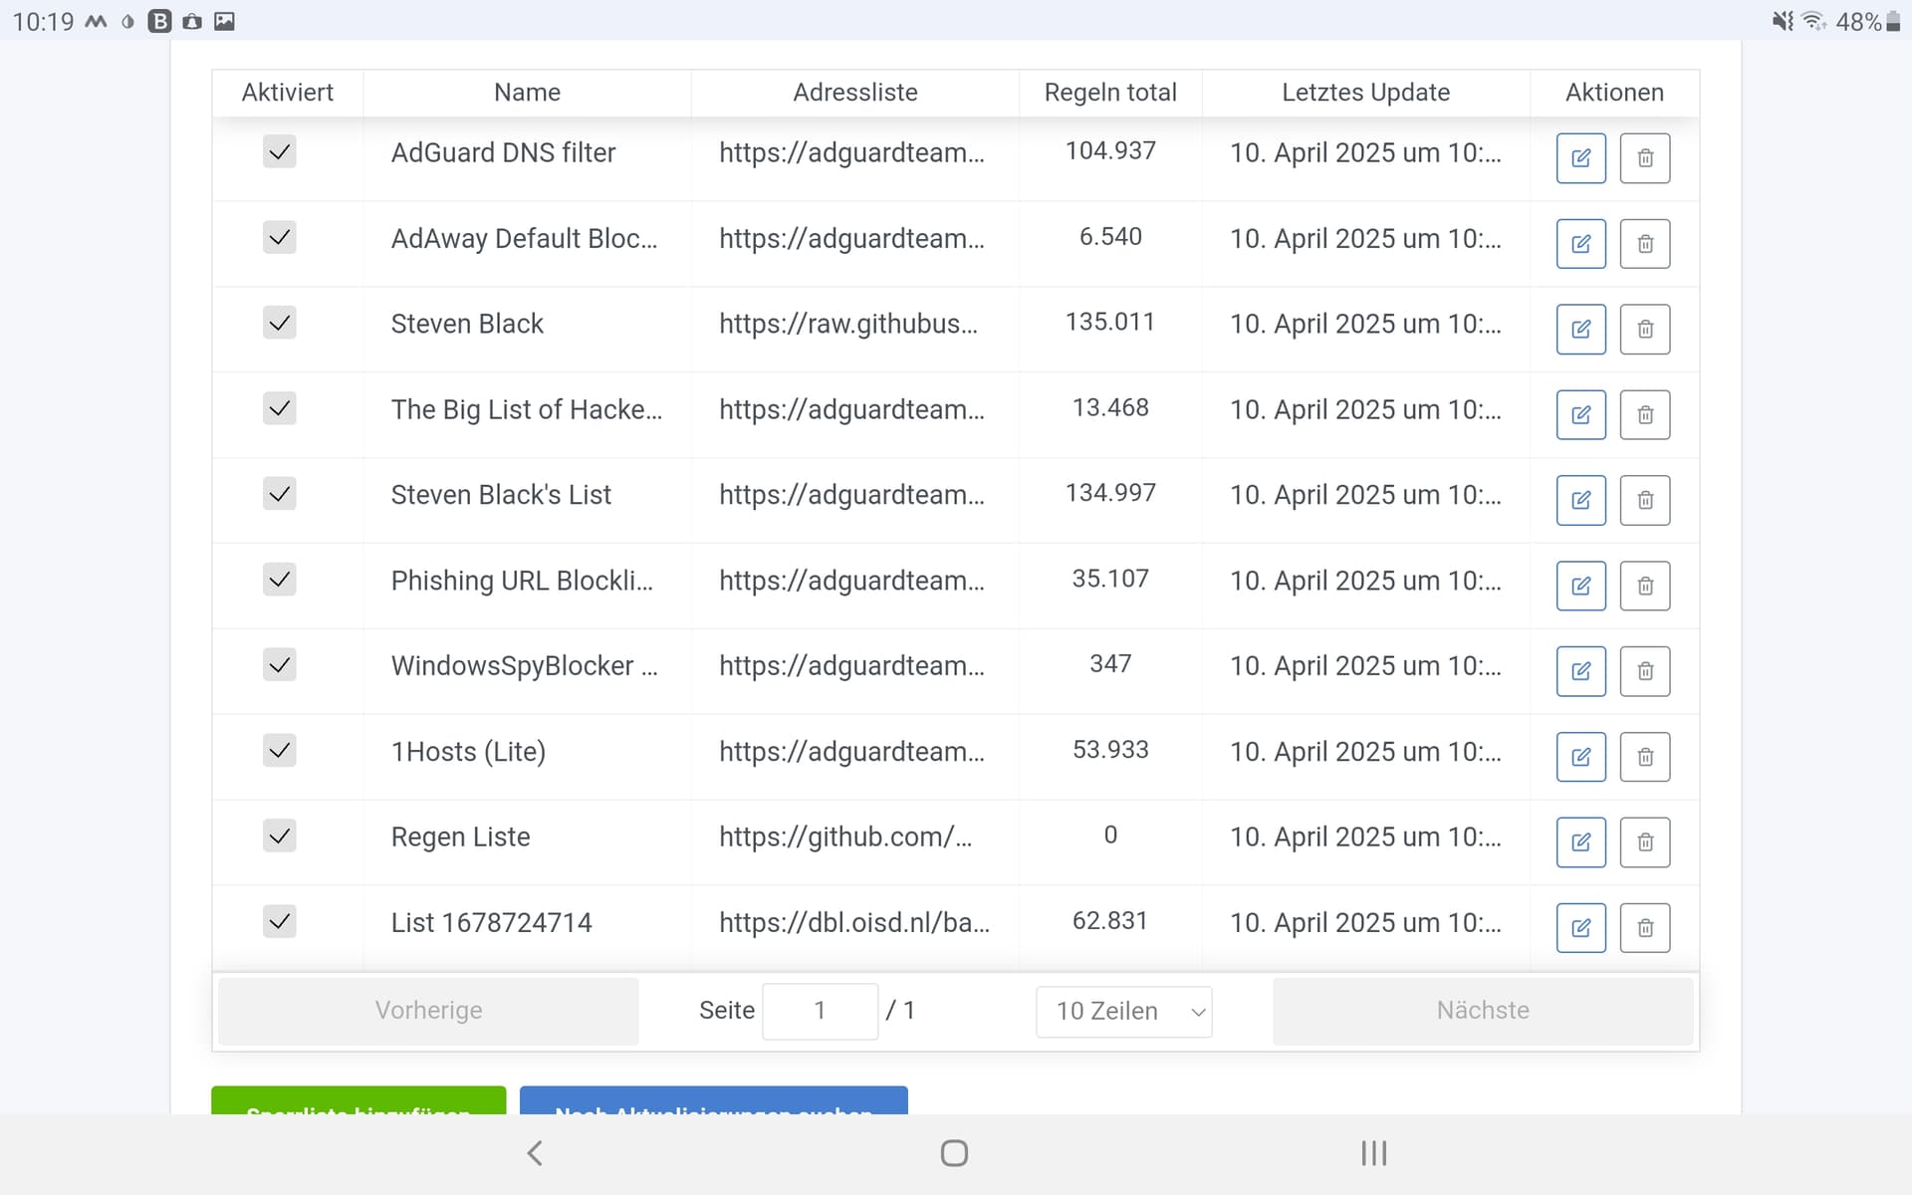
Task: Sort by the Regeln total column header
Action: click(1109, 93)
